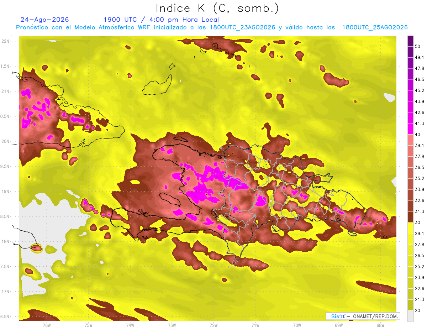Viewport: 427px width, 330px height.
Task: Click the colorbar value '23.9'
Action: coord(420,278)
